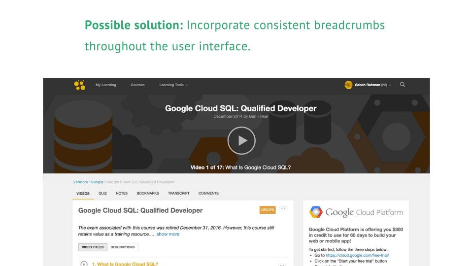This screenshot has height=266, width=473.
Task: Select the DESCRIPTIONS toggle button
Action: (123, 247)
